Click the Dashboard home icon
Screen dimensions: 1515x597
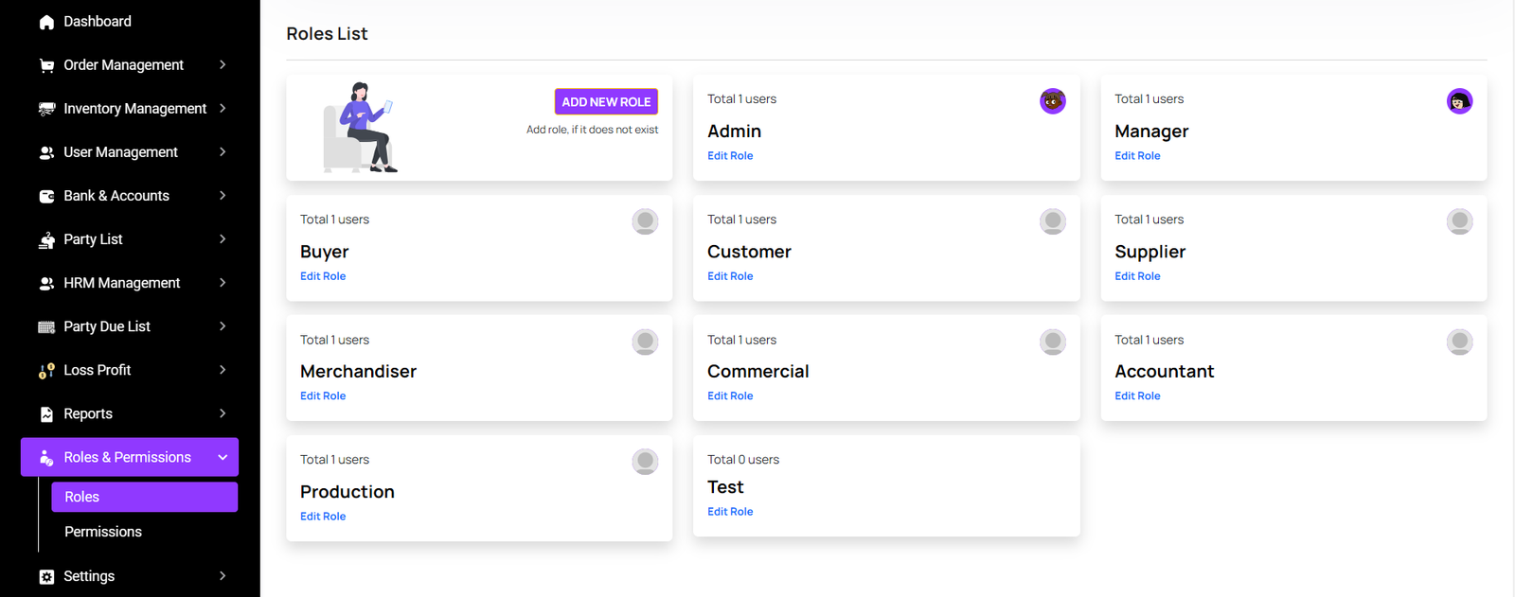[x=46, y=22]
